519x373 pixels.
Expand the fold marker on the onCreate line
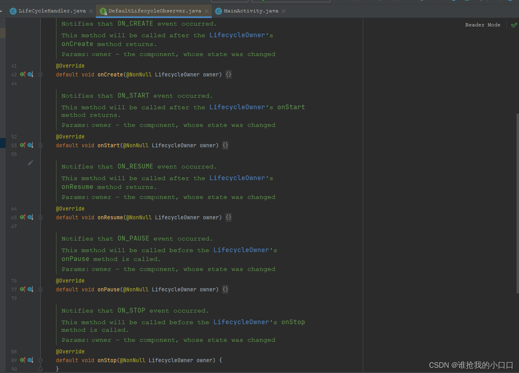40,74
